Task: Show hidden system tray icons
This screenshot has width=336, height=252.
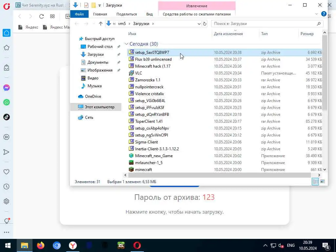Action: point(265,245)
